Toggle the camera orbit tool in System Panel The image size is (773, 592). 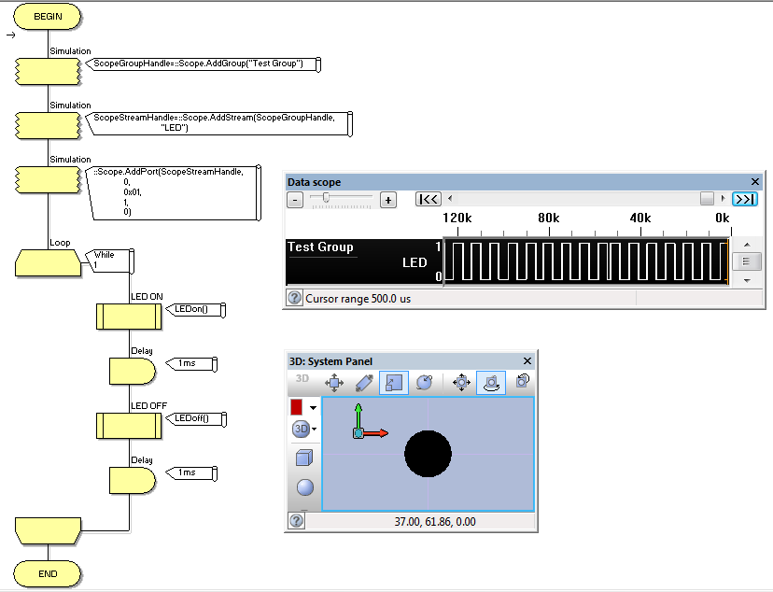click(491, 383)
